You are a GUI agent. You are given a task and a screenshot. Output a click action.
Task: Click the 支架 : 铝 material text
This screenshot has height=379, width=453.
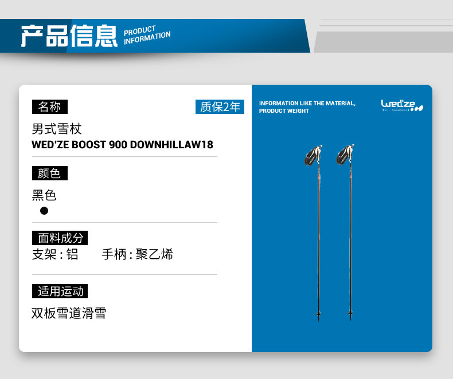coord(55,254)
